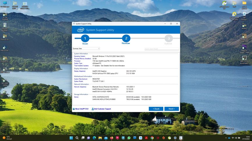Click the Intel Wi-Fi 6 AX201 row
252x141 pixels.
pyautogui.click(x=113, y=91)
